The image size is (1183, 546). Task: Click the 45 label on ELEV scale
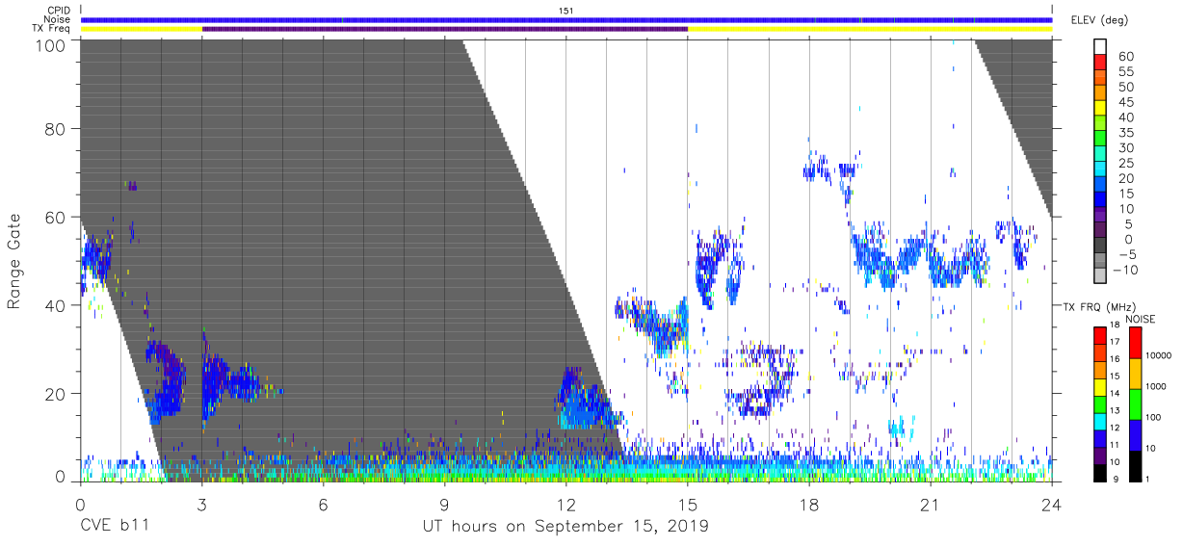[1126, 102]
